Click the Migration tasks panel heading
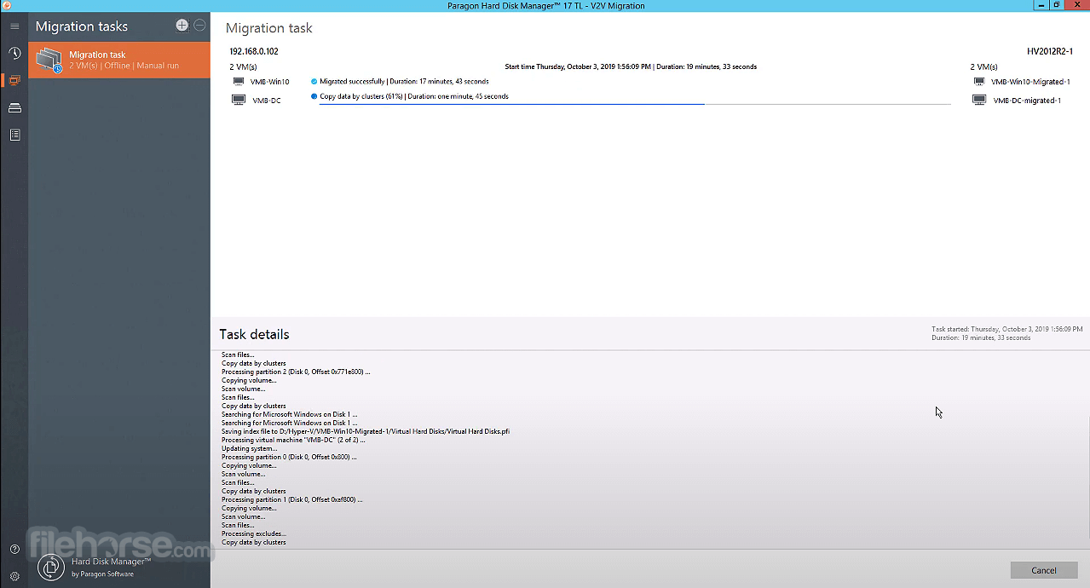1090x588 pixels. click(x=82, y=26)
